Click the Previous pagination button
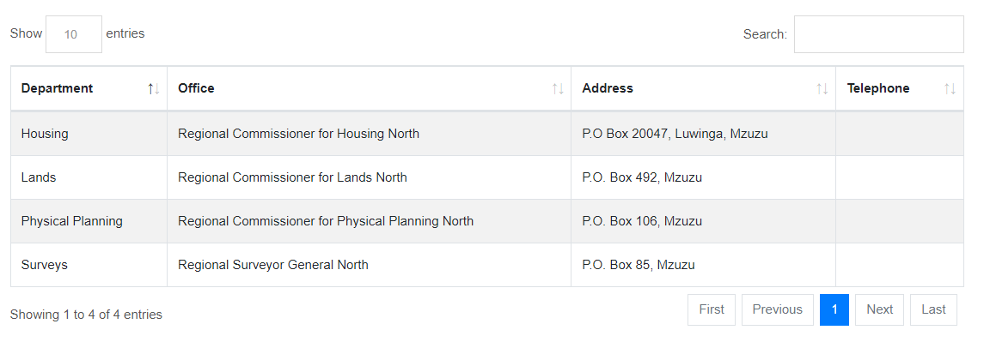This screenshot has height=342, width=984. 778,309
